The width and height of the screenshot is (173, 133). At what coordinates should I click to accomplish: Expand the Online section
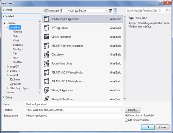point(4,97)
